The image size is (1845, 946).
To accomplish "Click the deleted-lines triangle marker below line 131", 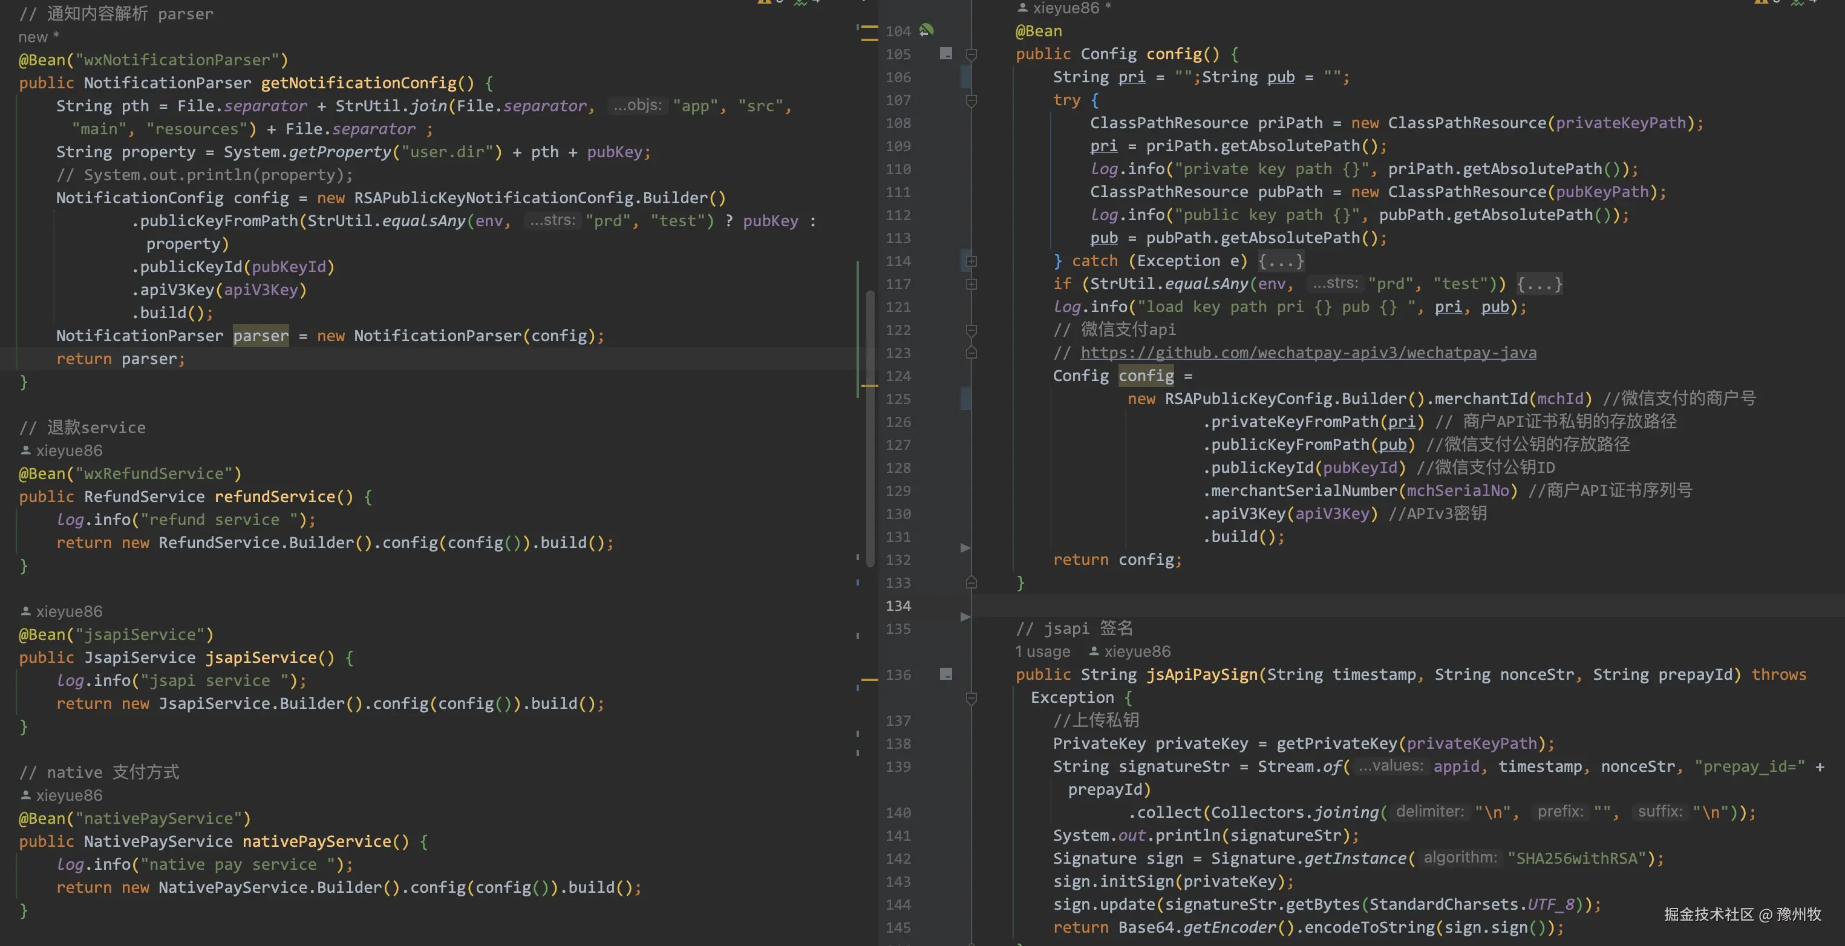I will 965,548.
